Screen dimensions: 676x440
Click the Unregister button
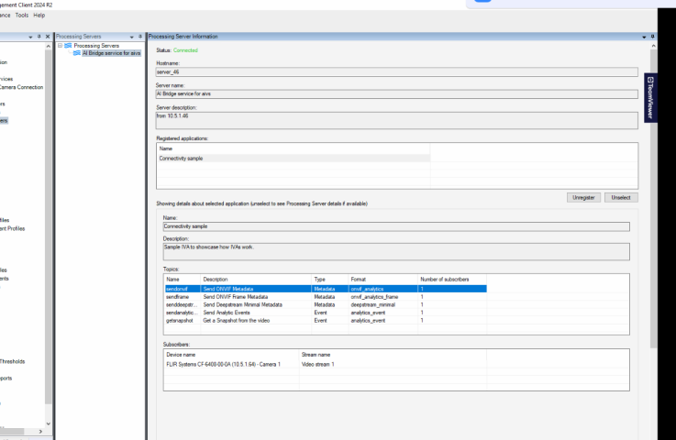coord(583,197)
